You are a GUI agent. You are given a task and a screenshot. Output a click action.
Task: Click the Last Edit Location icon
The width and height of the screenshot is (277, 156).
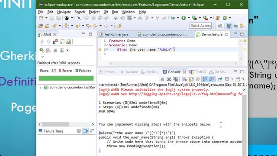(x=88, y=26)
